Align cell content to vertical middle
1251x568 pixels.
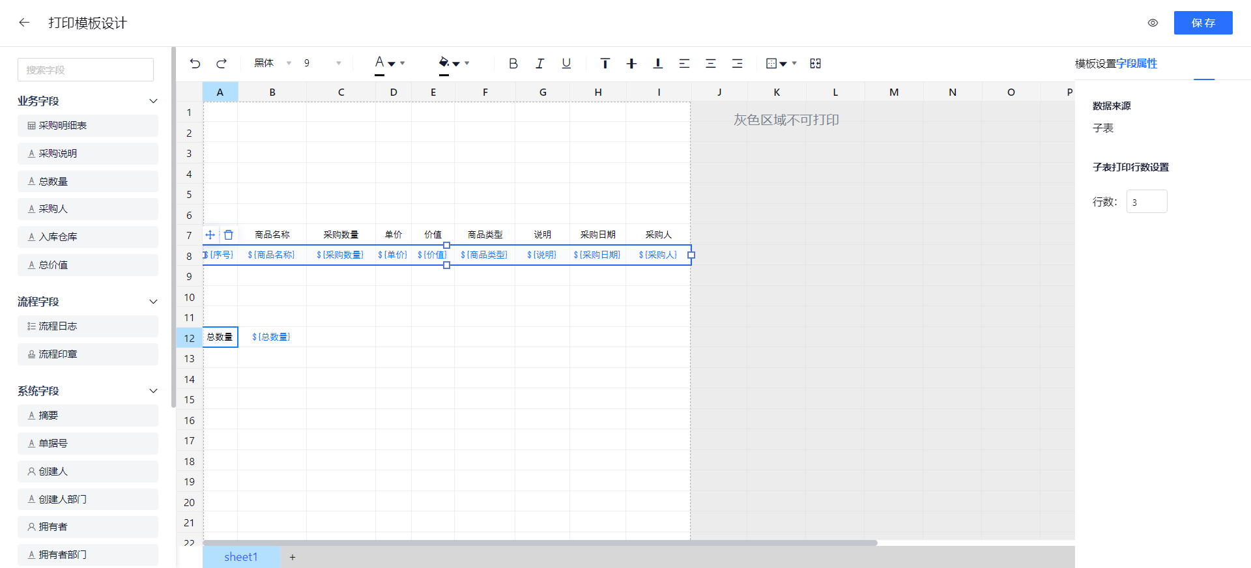point(631,63)
